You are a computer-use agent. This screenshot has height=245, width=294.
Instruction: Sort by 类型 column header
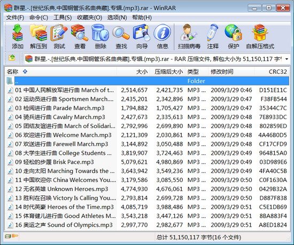click(193, 72)
